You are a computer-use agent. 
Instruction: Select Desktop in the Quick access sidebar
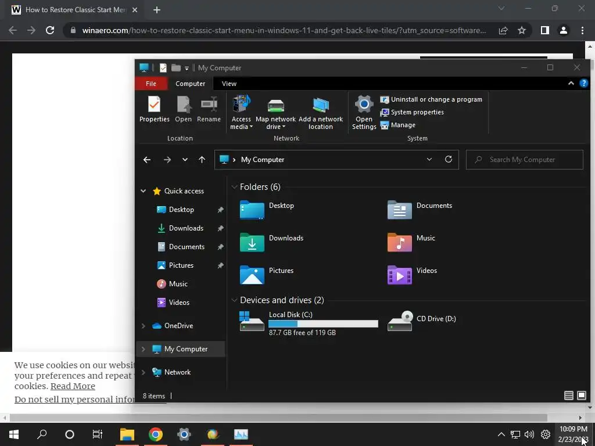point(181,209)
